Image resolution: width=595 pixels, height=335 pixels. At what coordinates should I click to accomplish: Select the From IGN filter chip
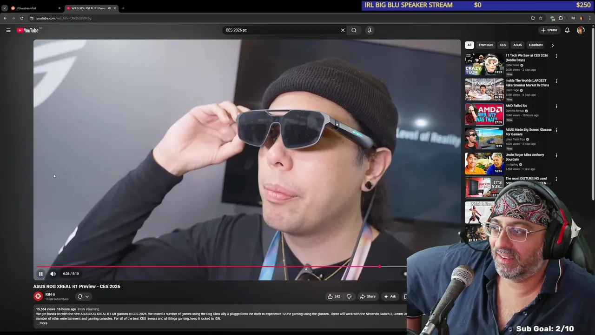pos(486,45)
